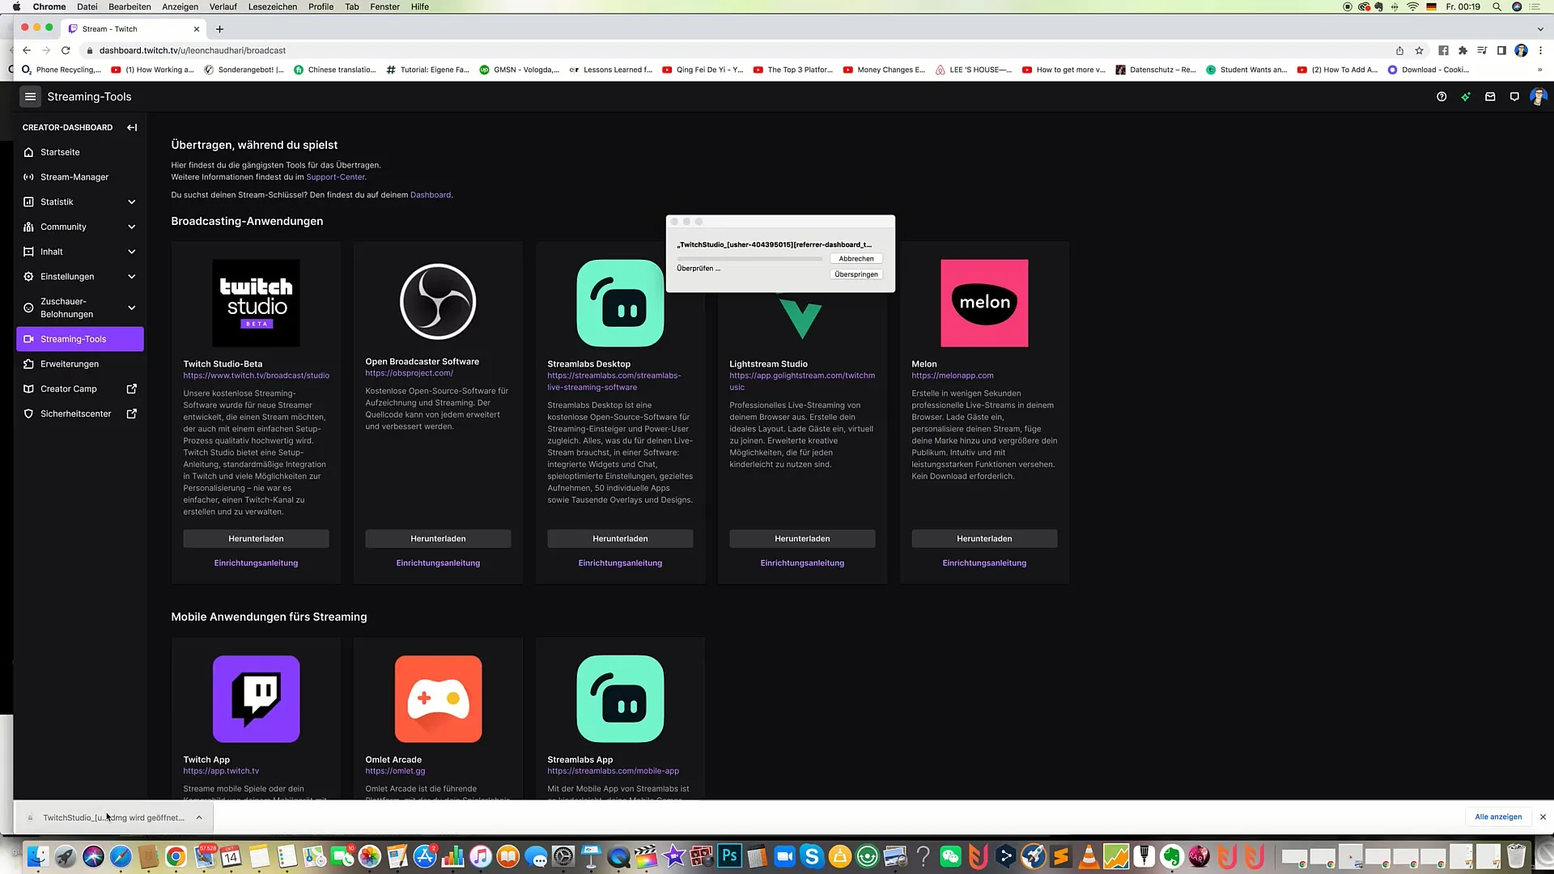Click Streamlabs Desktop logo
The height and width of the screenshot is (874, 1554).
(620, 303)
